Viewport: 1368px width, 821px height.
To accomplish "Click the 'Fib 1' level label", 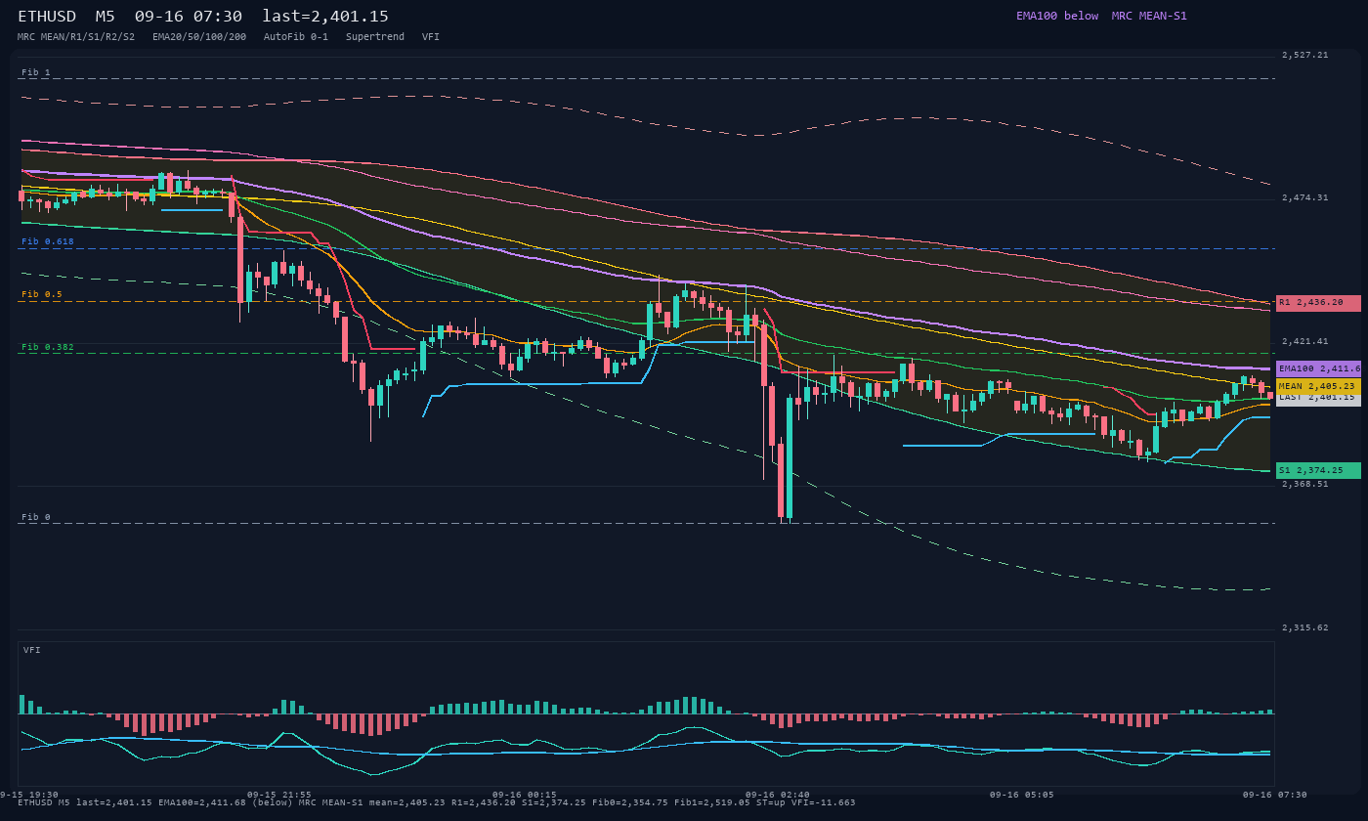I will tap(36, 72).
